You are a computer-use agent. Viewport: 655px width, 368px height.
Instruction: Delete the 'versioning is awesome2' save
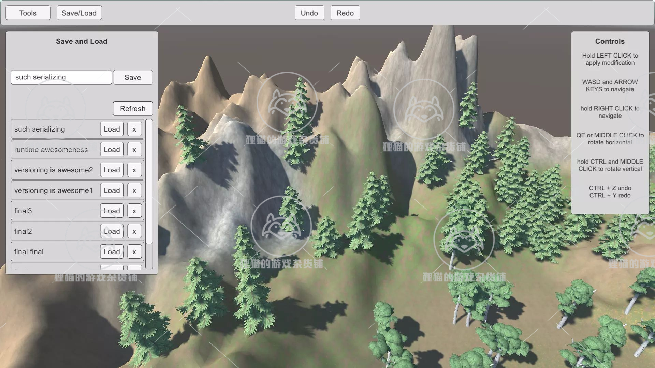(134, 170)
